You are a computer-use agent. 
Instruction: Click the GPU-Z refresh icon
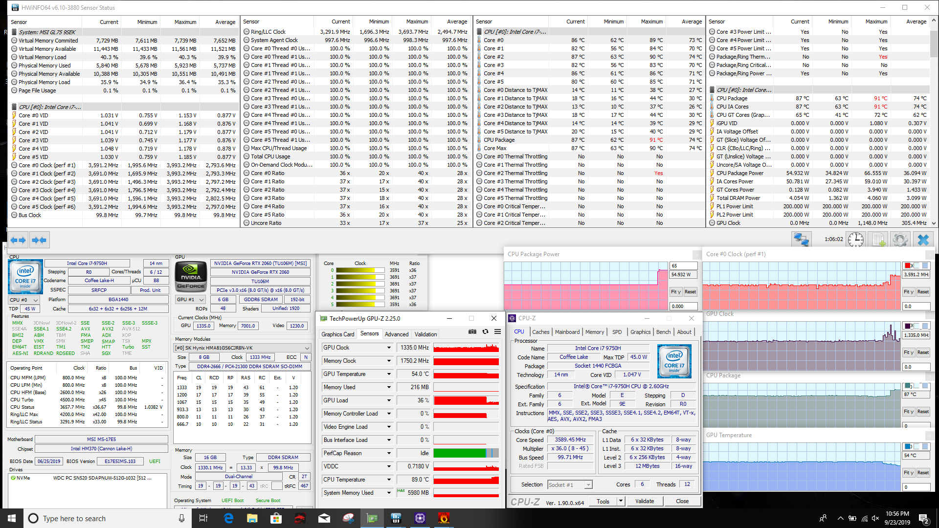[x=485, y=331]
